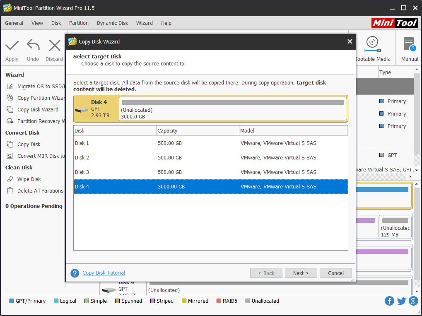The height and width of the screenshot is (316, 422).
Task: Open the View menu
Action: [x=37, y=23]
